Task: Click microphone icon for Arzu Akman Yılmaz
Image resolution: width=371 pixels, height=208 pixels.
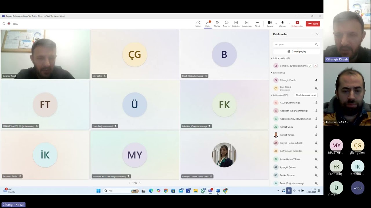Action: (x=316, y=159)
